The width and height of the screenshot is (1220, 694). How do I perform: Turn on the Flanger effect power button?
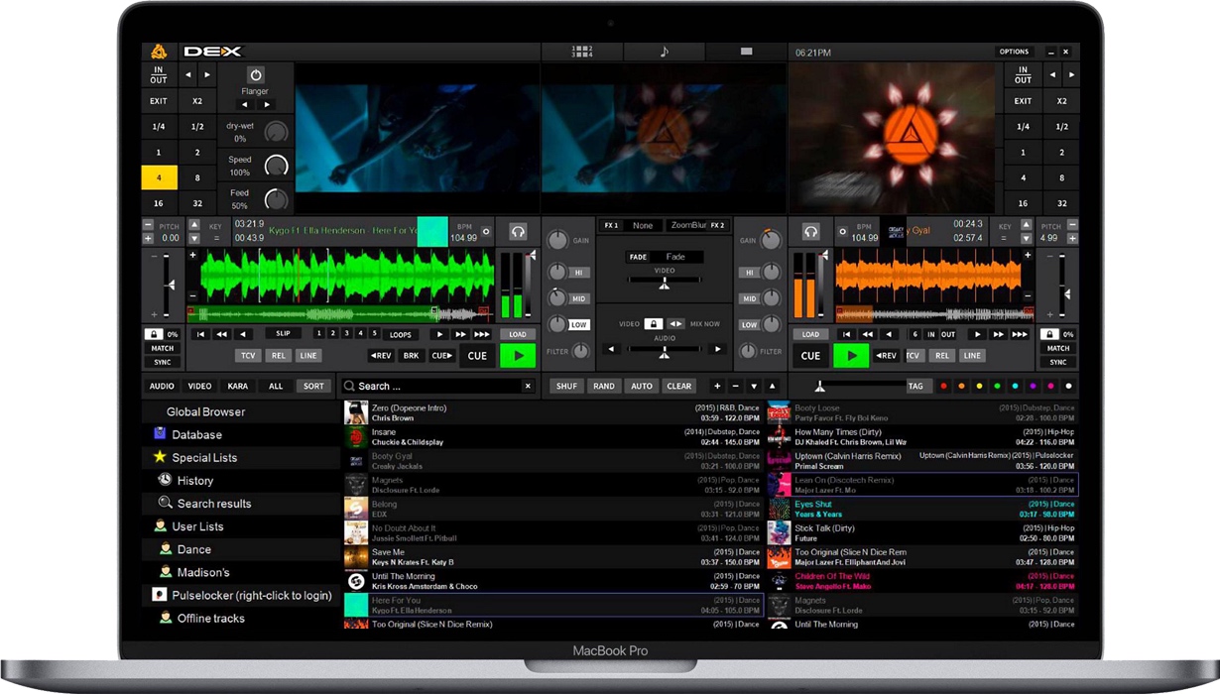click(x=255, y=75)
